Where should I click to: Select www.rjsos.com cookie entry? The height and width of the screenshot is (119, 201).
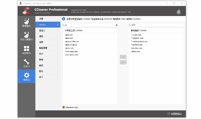pos(71,51)
